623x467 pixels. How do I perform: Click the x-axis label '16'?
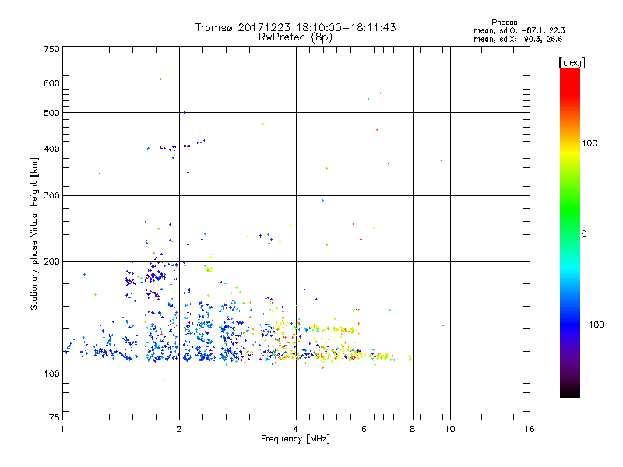point(530,429)
